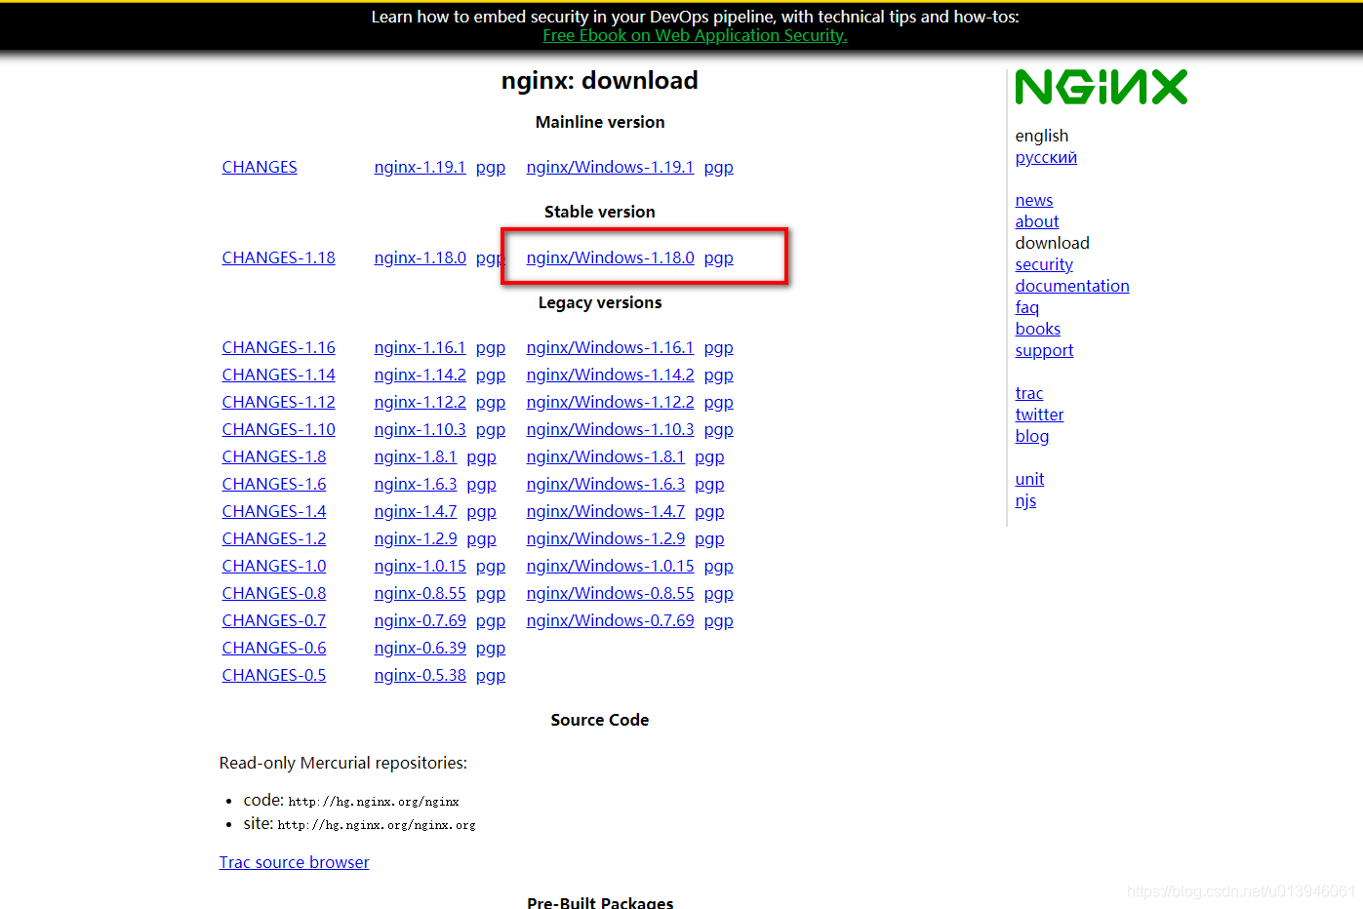Download nginx/Windows-1.4.7
1363x909 pixels.
point(605,511)
